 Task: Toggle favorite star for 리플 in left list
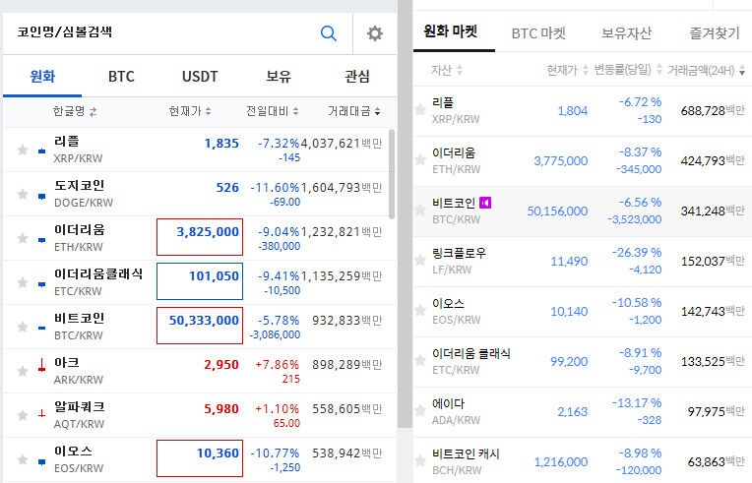pyautogui.click(x=23, y=150)
